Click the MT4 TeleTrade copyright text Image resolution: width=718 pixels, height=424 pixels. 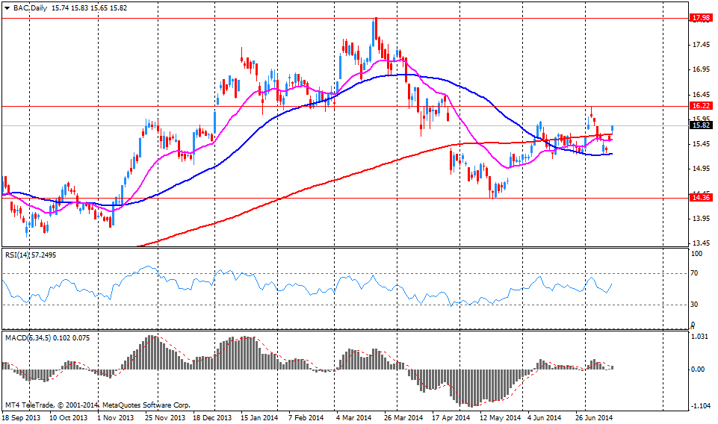click(96, 405)
